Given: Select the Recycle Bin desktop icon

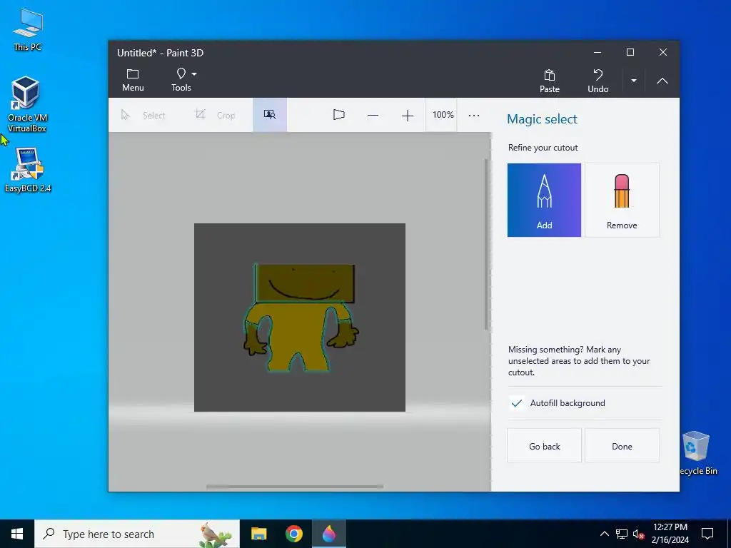Looking at the screenshot, I should [x=697, y=453].
